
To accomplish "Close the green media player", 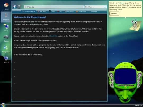I will (x=126, y=63).
